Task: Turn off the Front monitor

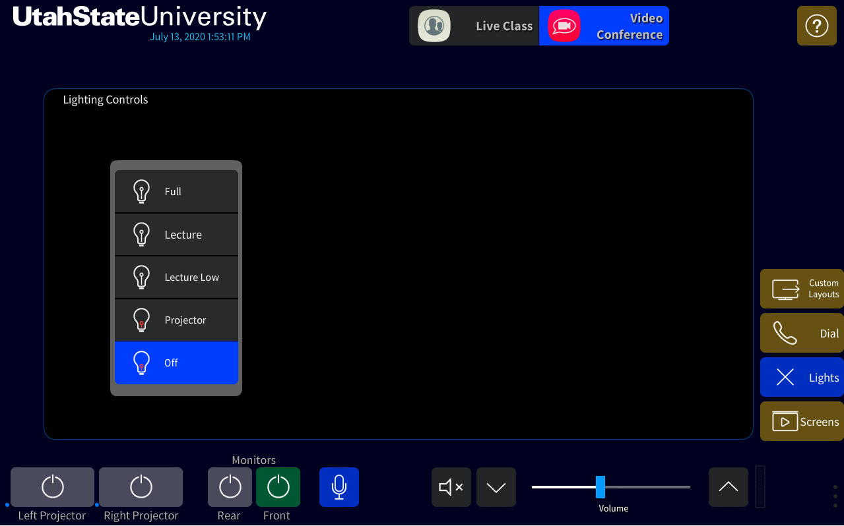Action: click(x=278, y=487)
